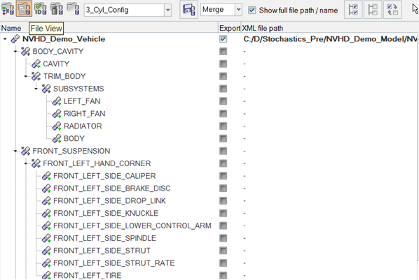Click the FRONT_LEFT_HAND_CORNER assembly icon
The height and width of the screenshot is (280, 419).
click(x=36, y=163)
